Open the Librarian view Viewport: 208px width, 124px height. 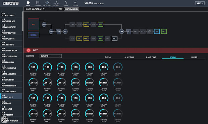click(38, 4)
